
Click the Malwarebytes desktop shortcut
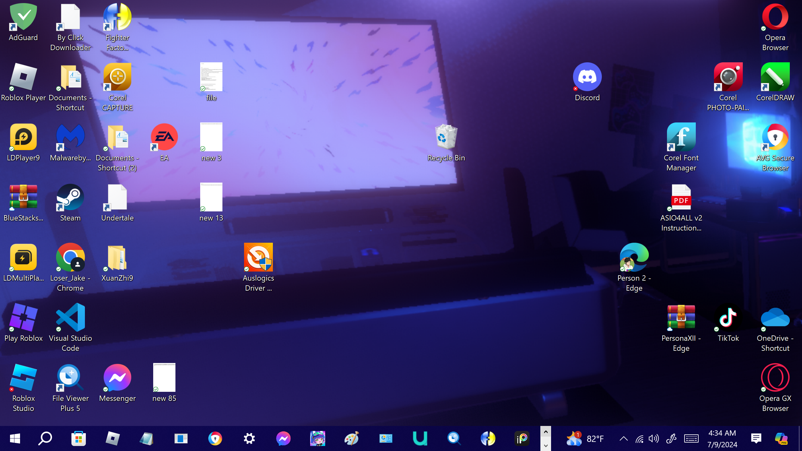pyautogui.click(x=70, y=137)
